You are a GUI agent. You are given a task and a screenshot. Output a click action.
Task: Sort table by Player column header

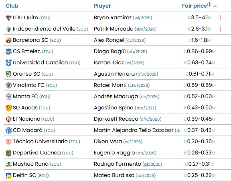102,6
